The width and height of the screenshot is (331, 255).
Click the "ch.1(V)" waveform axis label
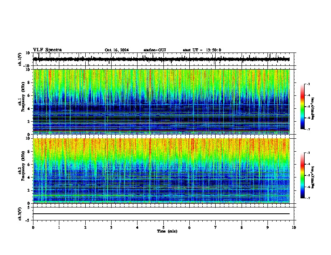(x=20, y=59)
